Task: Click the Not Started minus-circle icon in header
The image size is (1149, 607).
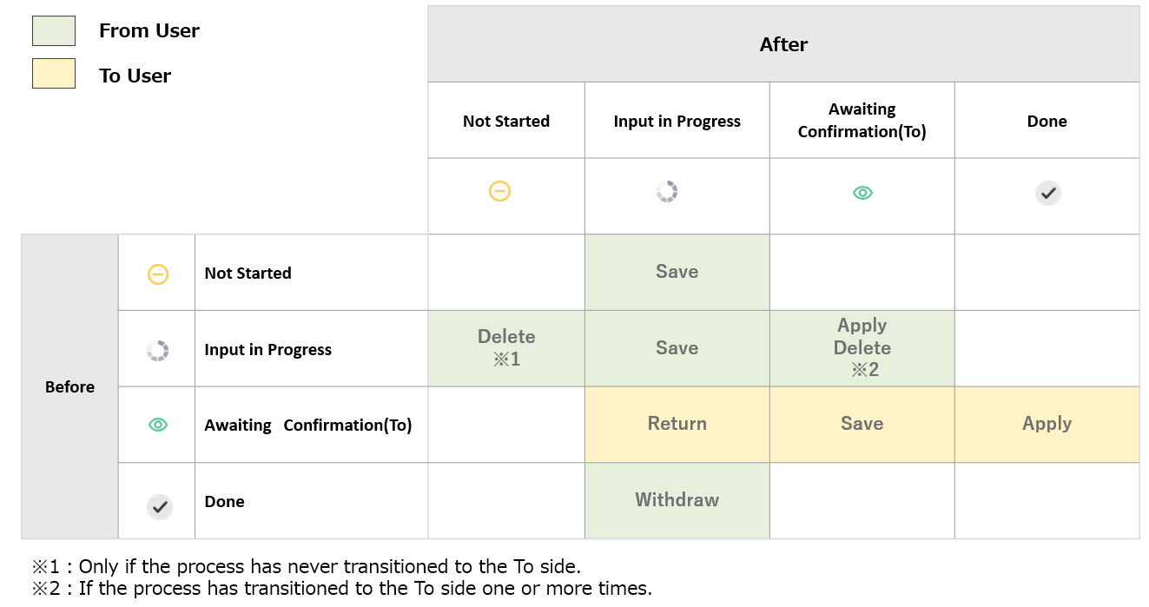Action: pyautogui.click(x=499, y=191)
